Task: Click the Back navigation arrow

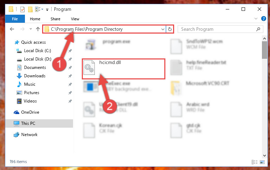Action: click(x=12, y=29)
